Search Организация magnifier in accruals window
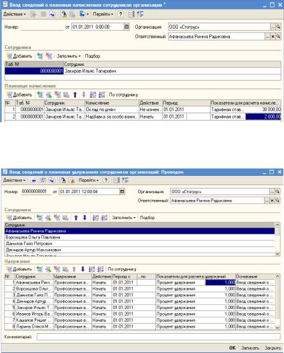 point(279,27)
